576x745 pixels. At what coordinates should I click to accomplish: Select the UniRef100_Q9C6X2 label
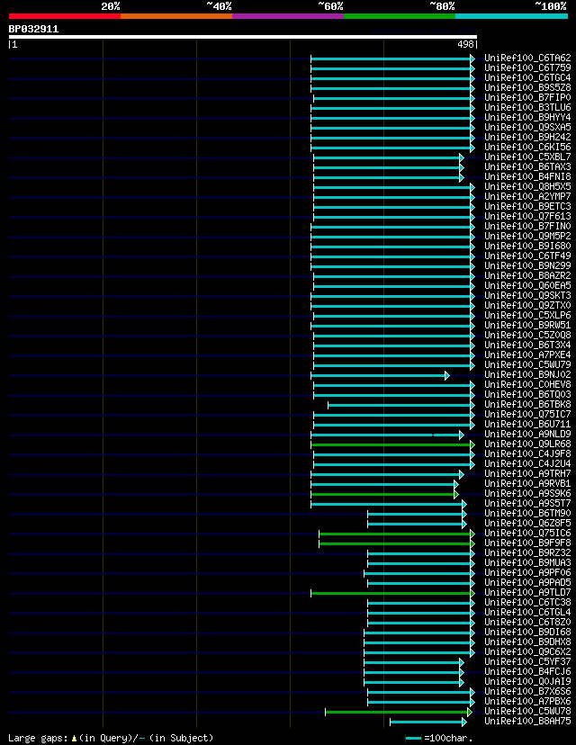click(527, 651)
